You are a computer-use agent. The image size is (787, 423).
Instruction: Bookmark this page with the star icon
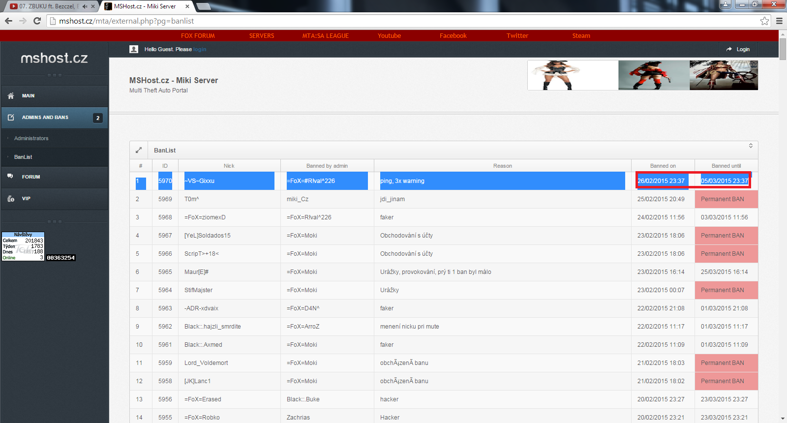click(x=764, y=21)
